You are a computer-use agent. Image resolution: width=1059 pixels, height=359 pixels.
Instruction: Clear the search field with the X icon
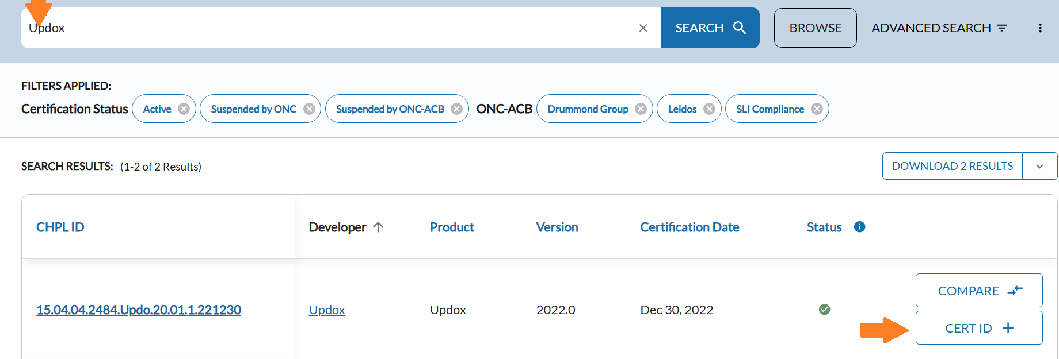point(643,28)
